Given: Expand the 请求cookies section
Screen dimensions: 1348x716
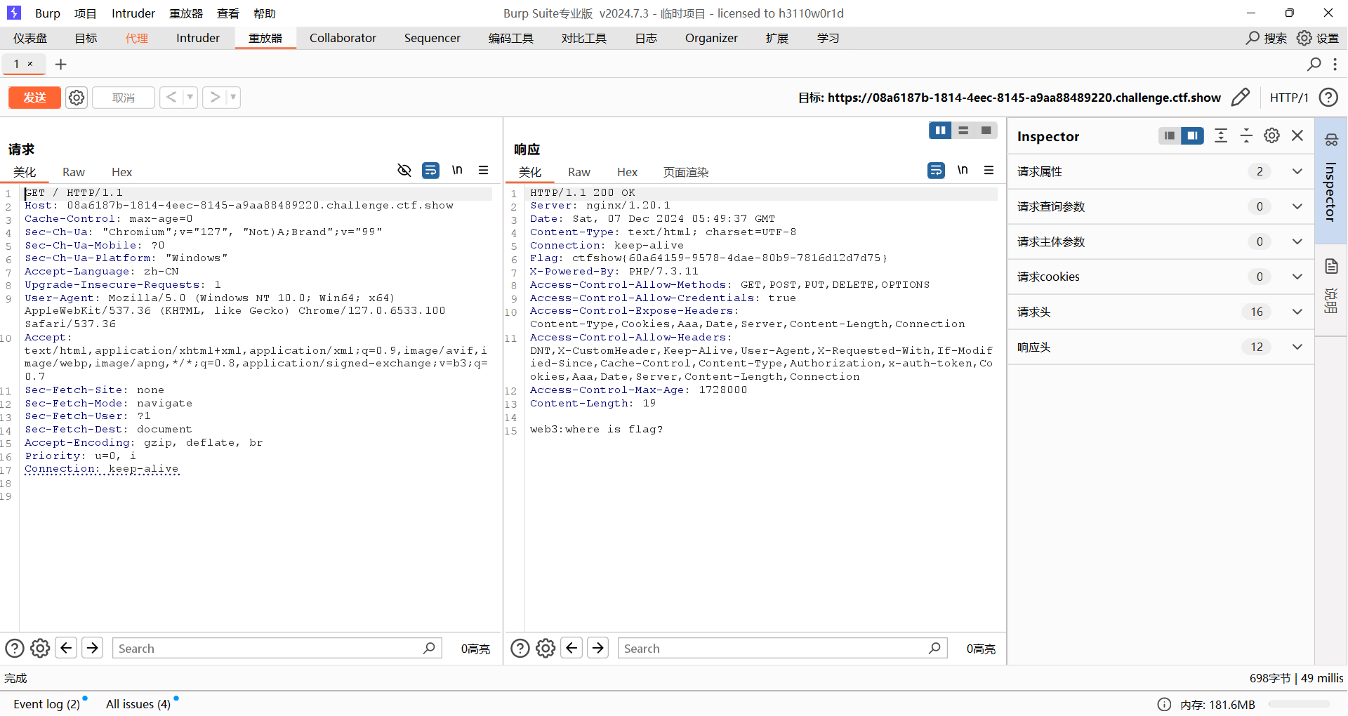Looking at the screenshot, I should [1297, 277].
